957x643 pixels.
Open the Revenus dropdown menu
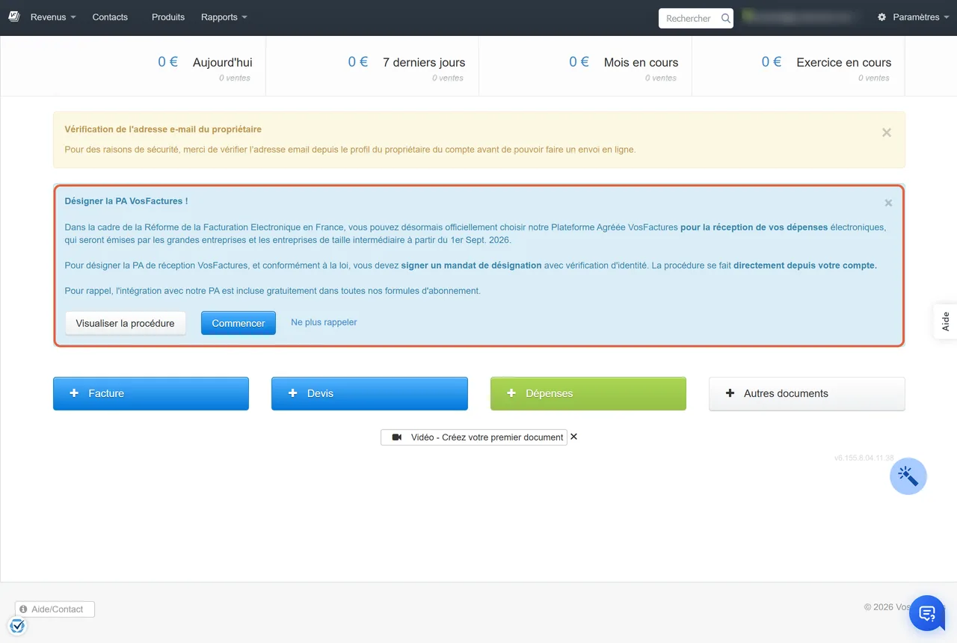pos(53,17)
